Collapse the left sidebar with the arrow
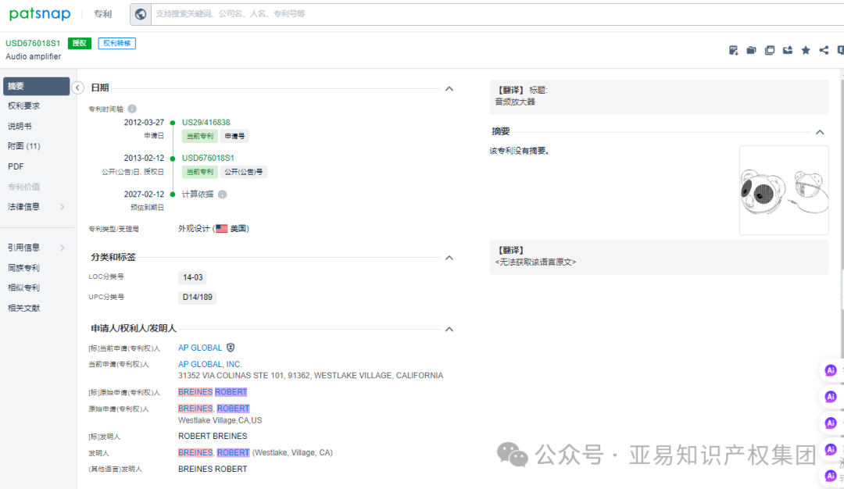Viewport: 844px width, 489px height. [77, 87]
